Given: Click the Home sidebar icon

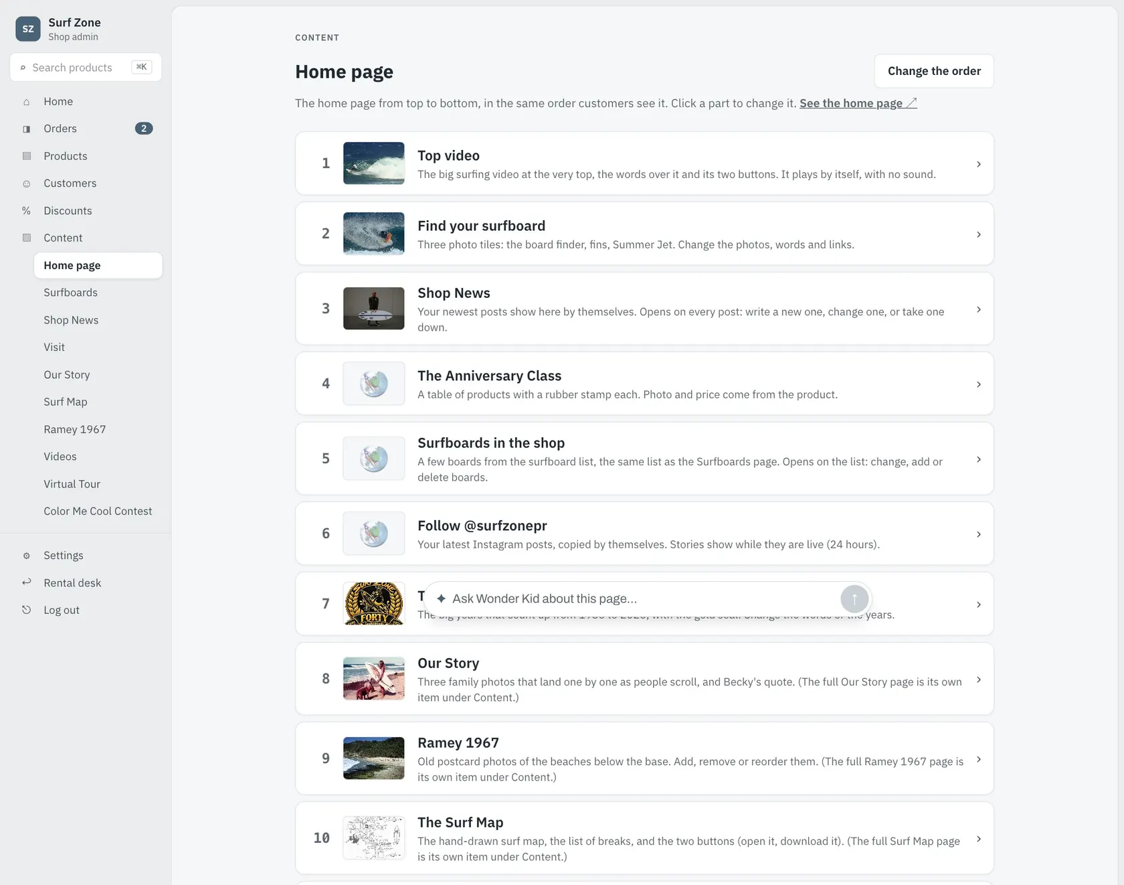Looking at the screenshot, I should [x=27, y=102].
